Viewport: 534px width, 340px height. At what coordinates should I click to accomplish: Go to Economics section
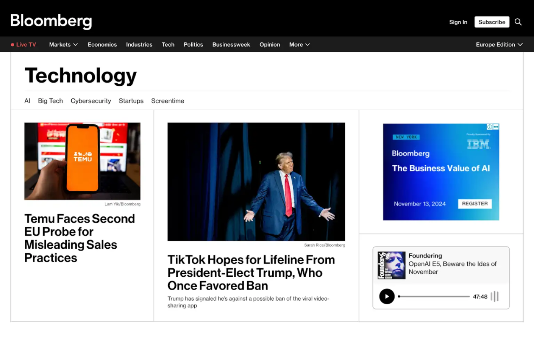point(102,45)
